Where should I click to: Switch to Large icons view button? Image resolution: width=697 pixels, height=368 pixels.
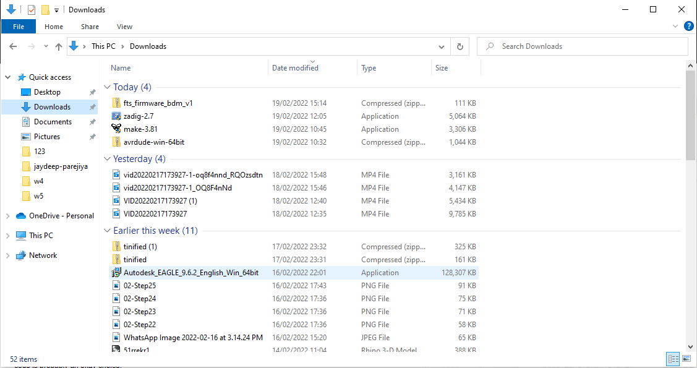686,359
